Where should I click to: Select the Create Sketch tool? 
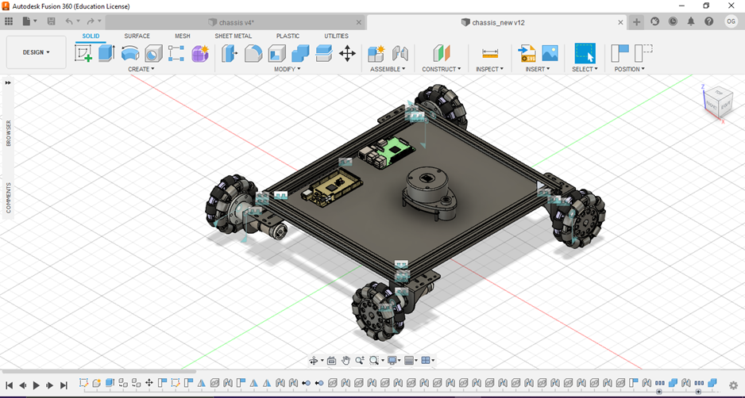83,53
